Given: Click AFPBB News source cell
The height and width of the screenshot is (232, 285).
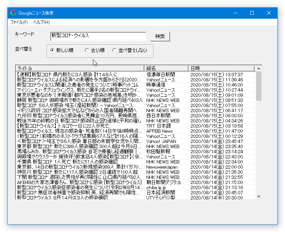Looking at the screenshot, I should point(159,131).
